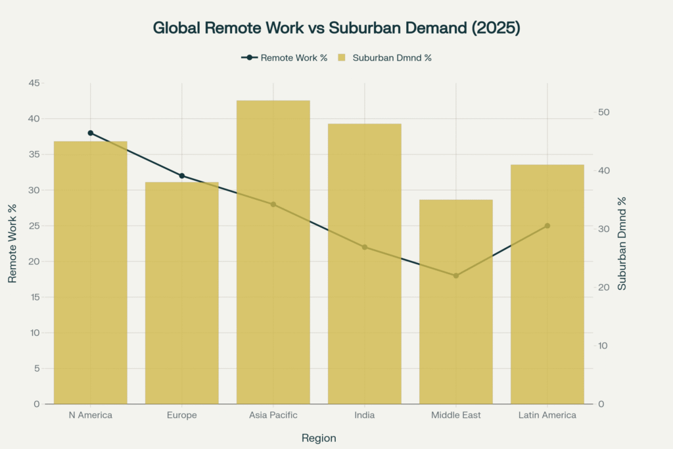Click the chart title text
Screen dimensions: 673x449
[x=336, y=28]
